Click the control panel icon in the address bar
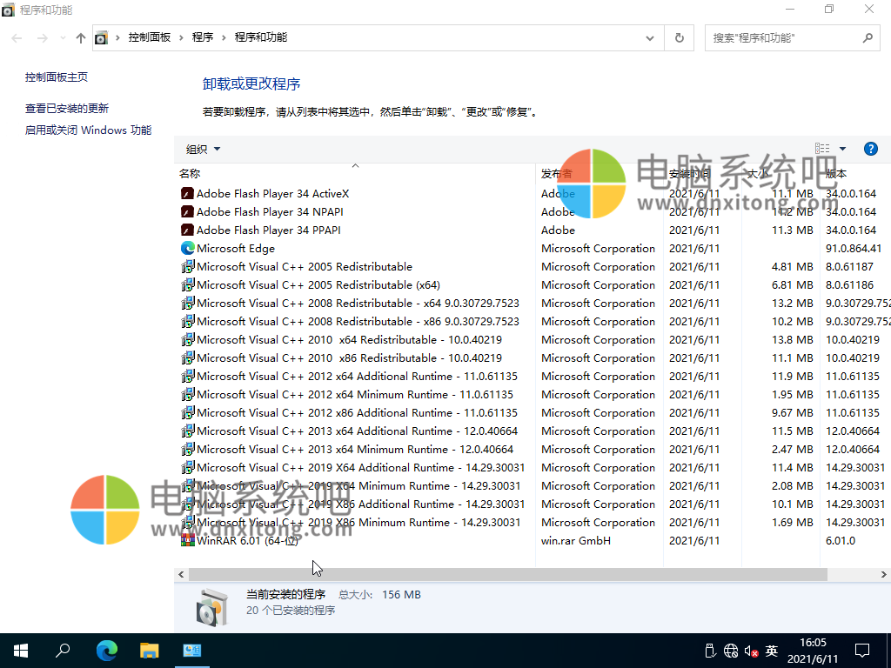This screenshot has width=891, height=668. [x=101, y=38]
